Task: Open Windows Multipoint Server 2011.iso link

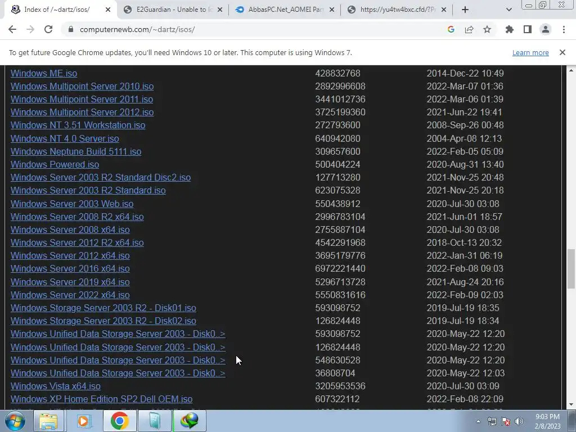Action: click(x=82, y=99)
